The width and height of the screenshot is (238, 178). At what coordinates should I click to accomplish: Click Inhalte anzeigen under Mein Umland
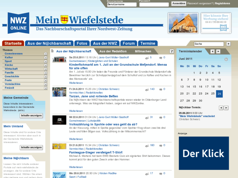(31, 147)
